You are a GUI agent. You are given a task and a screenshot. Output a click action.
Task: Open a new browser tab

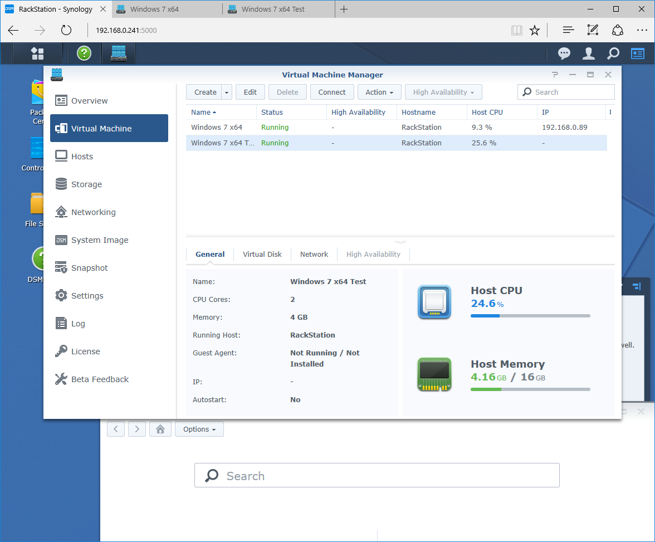pos(344,9)
